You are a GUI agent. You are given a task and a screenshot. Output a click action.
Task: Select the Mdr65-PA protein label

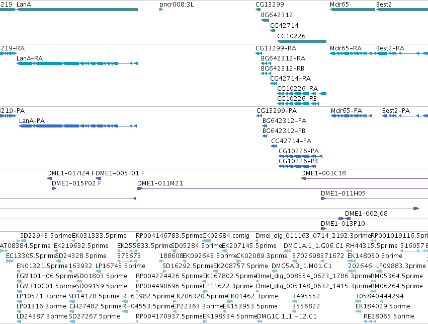pyautogui.click(x=347, y=111)
